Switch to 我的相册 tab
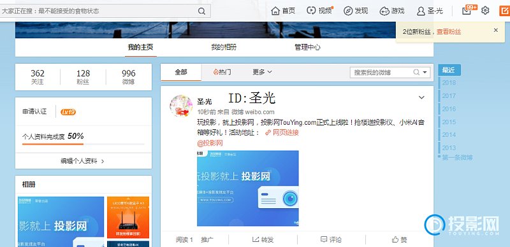This screenshot has width=510, height=247. (x=224, y=47)
